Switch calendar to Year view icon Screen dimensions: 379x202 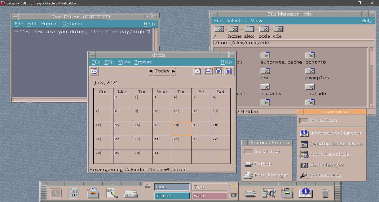click(229, 71)
